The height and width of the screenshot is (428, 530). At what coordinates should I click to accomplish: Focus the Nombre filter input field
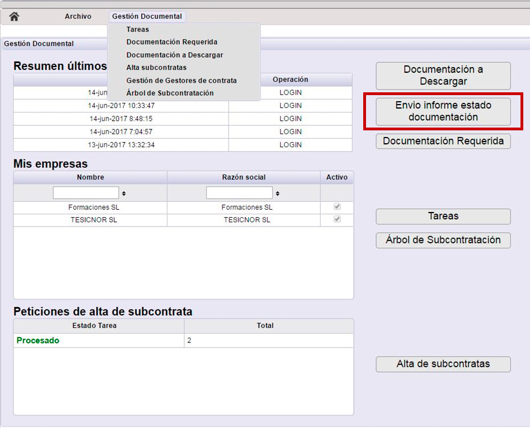(x=86, y=193)
